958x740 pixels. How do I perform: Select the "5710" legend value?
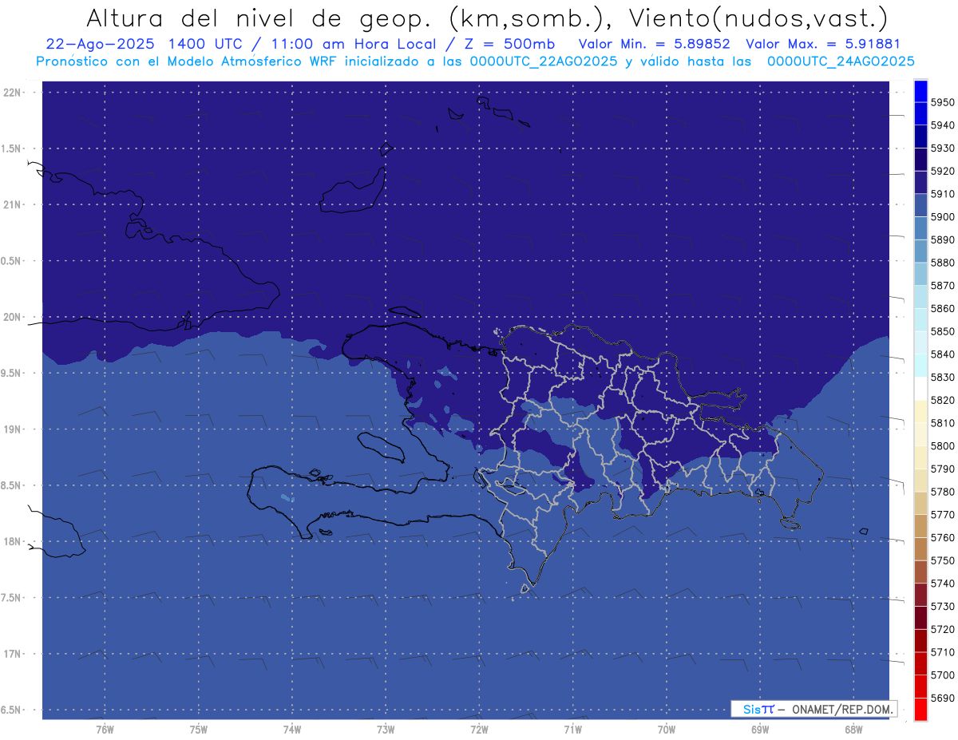click(x=942, y=652)
